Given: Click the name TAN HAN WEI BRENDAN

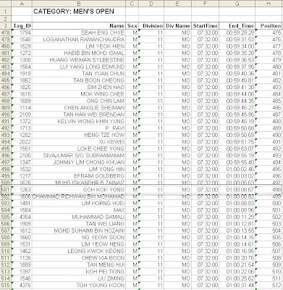Looking at the screenshot, I should (94, 115).
